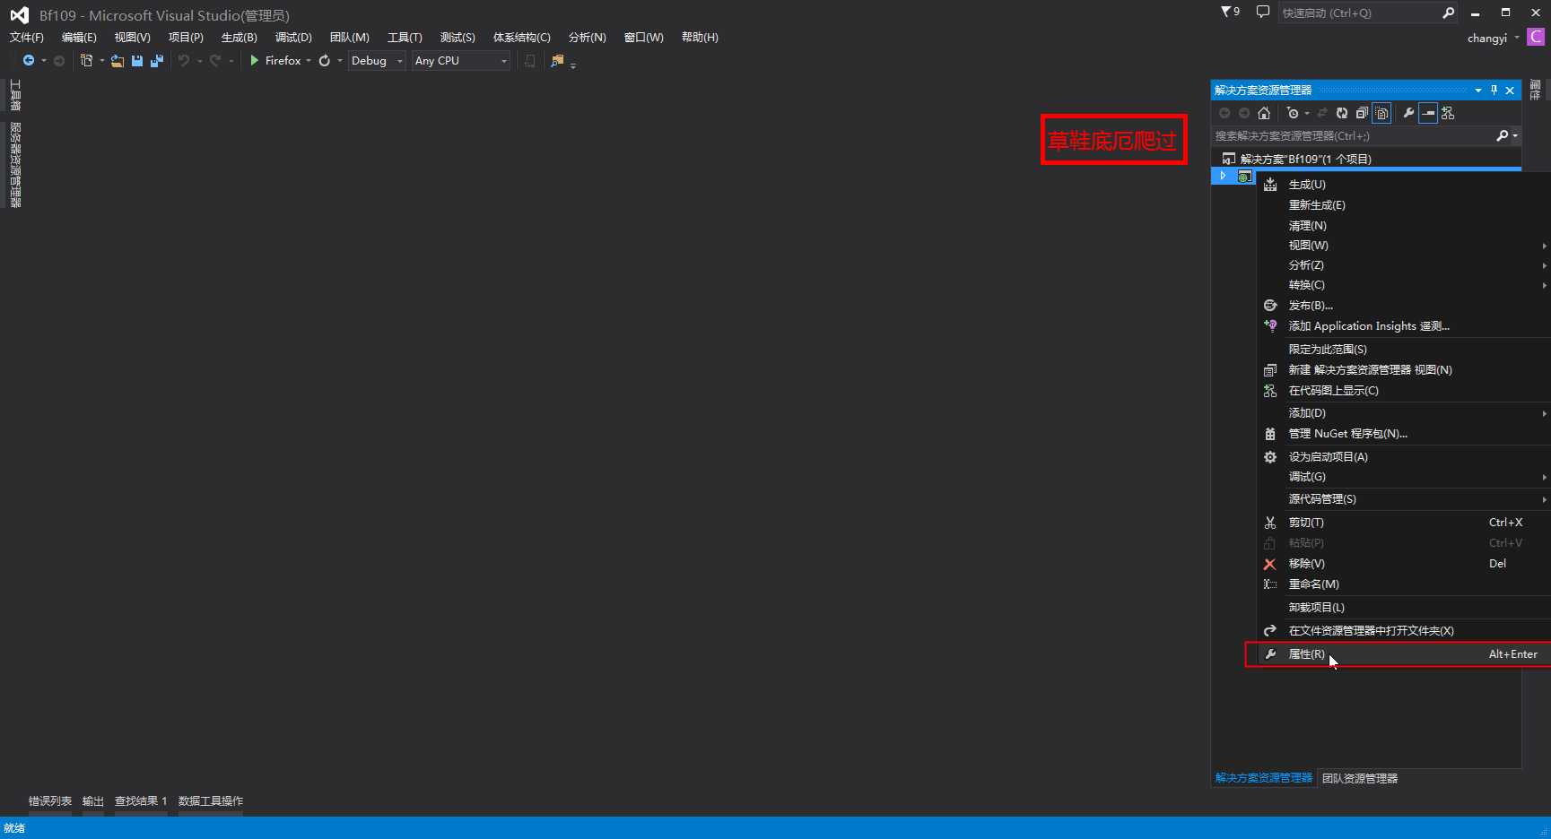
Task: Switch to the 输出 tab
Action: (x=93, y=801)
